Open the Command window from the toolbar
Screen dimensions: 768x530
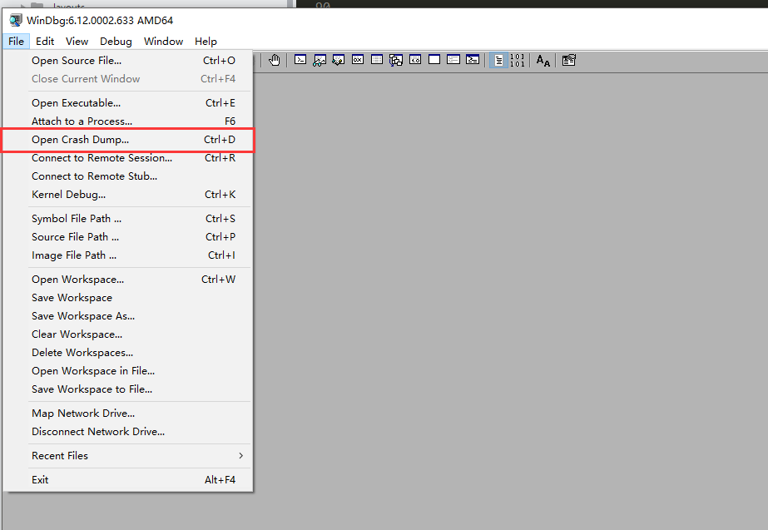[300, 60]
